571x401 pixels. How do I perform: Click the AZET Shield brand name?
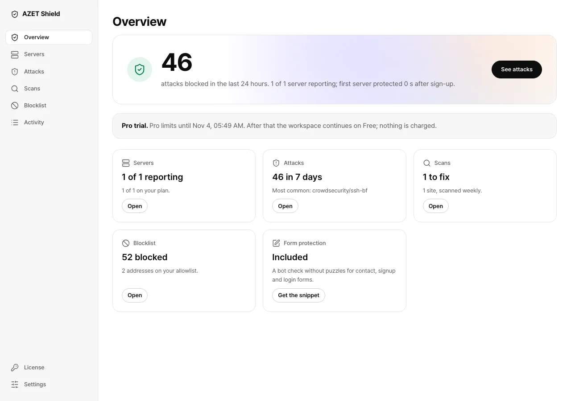pos(41,14)
